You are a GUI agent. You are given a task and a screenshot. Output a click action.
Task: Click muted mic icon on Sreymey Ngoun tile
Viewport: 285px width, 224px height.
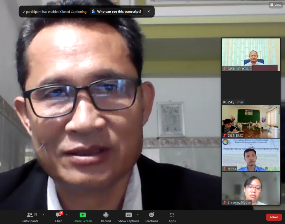[225, 202]
